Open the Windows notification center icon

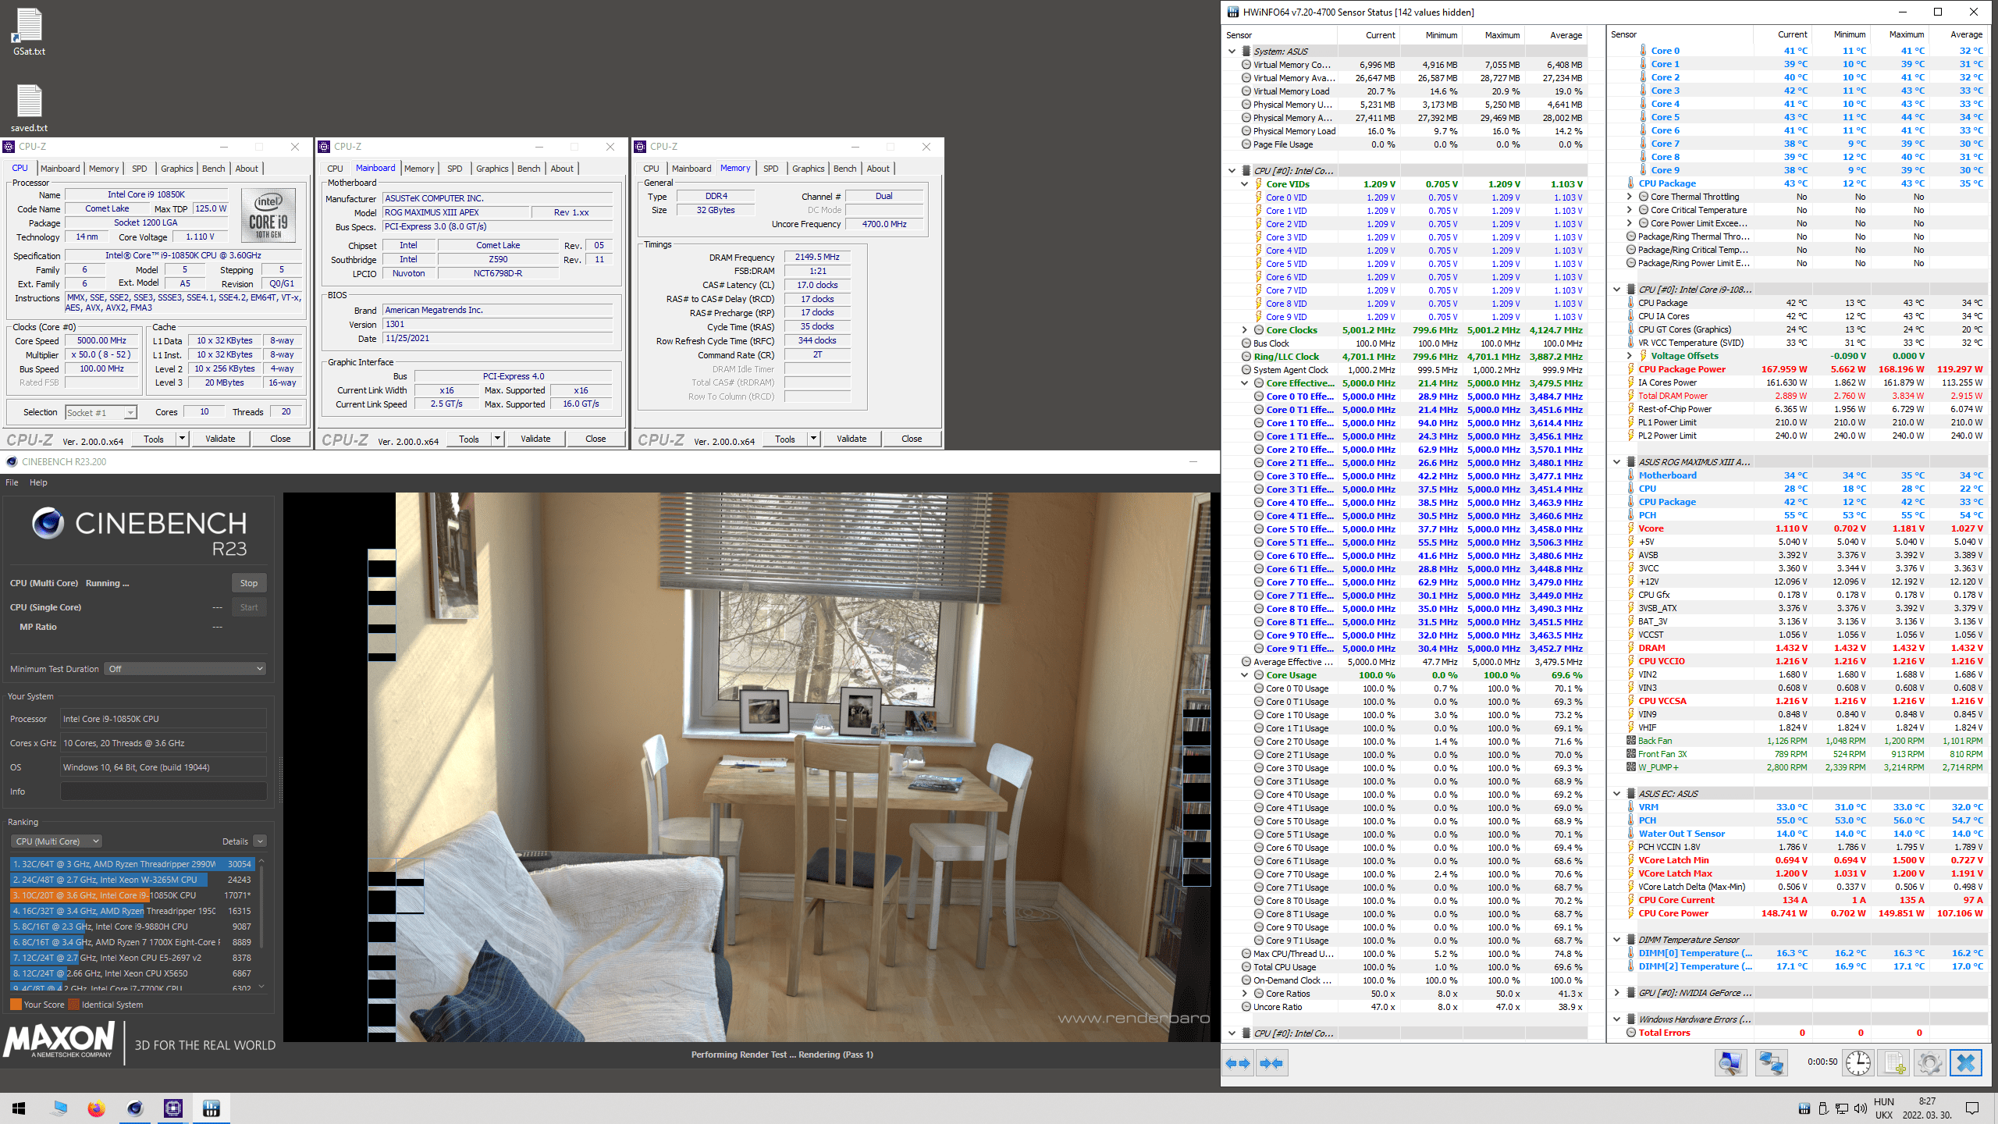coord(1972,1108)
